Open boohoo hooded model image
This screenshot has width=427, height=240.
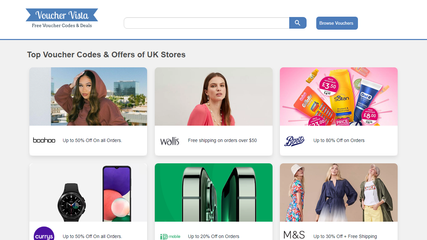point(88,96)
